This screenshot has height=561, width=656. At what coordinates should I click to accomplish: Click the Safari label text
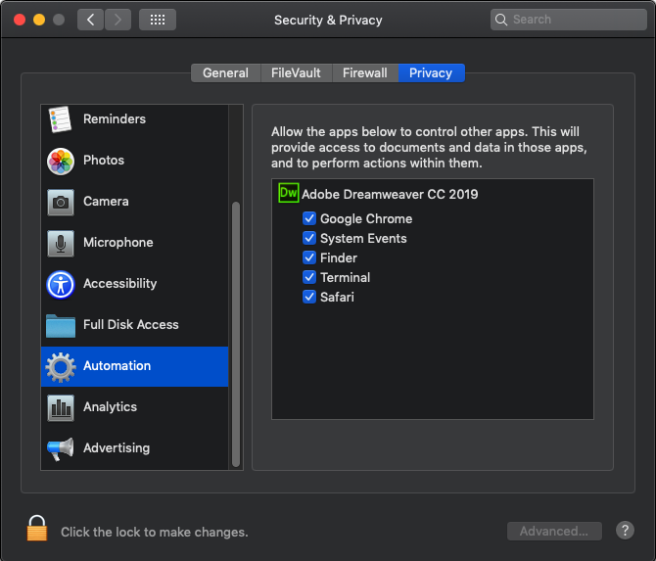pos(337,297)
